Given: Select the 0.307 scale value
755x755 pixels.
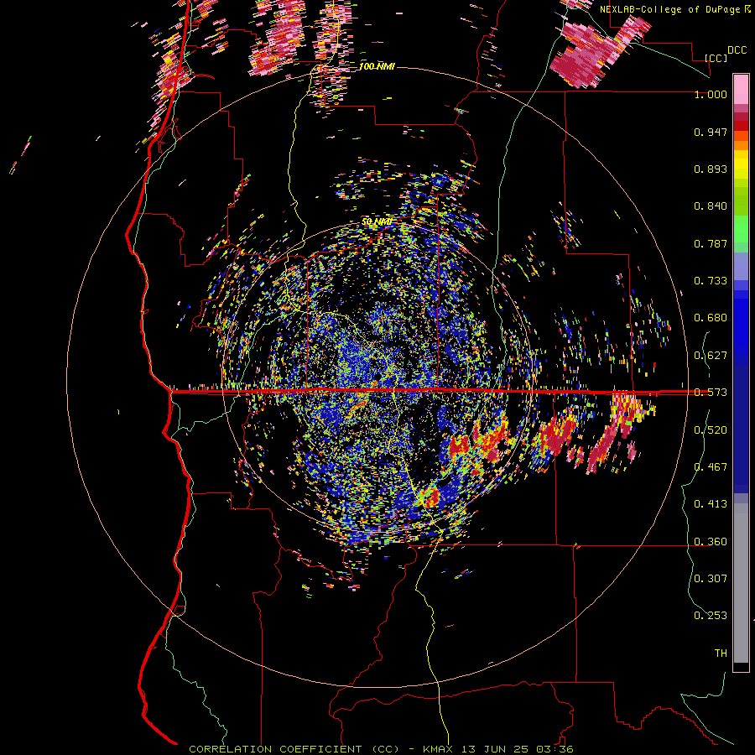Looking at the screenshot, I should [711, 578].
